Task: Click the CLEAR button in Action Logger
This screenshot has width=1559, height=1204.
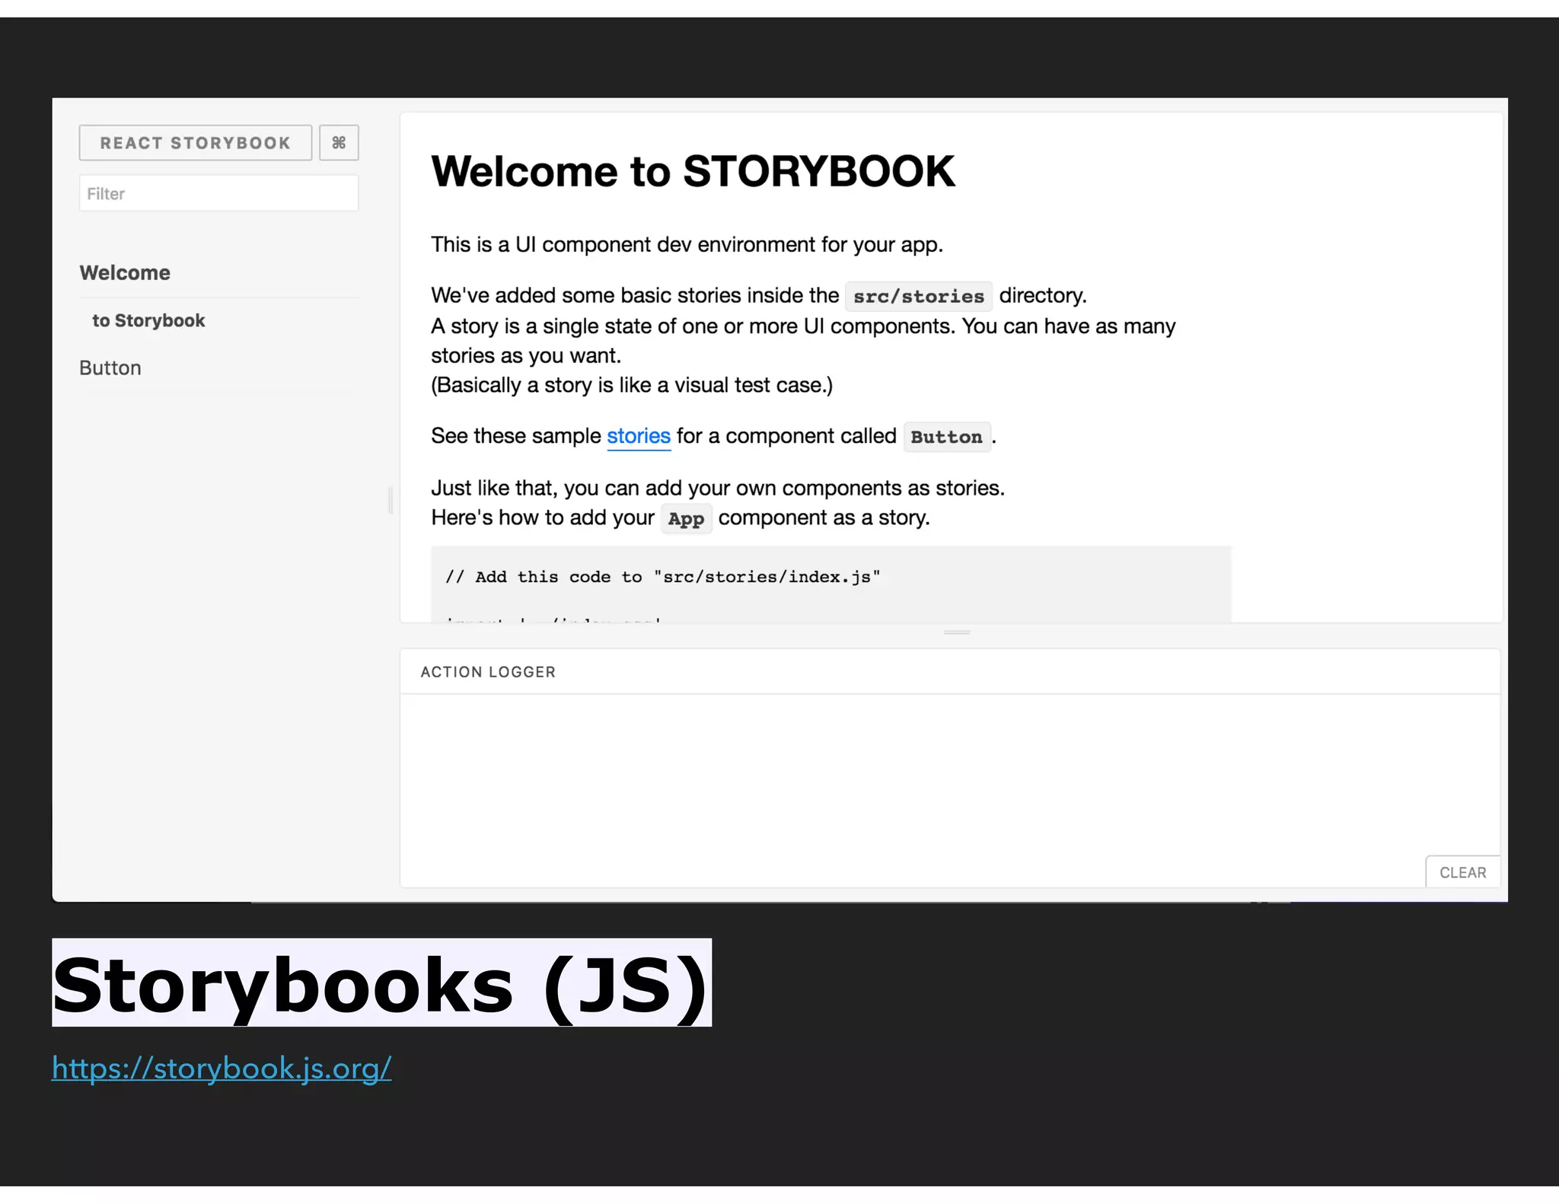Action: point(1462,872)
